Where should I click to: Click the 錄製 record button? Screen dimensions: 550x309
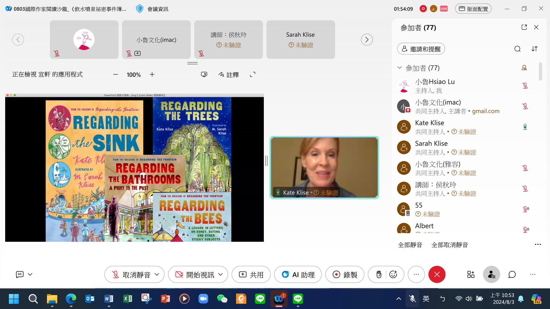click(x=345, y=274)
